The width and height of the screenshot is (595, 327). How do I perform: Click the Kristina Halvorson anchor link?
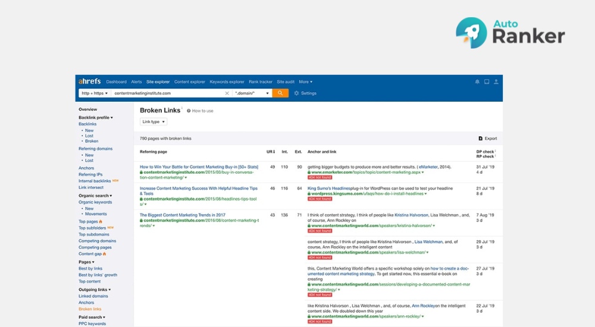411,215
